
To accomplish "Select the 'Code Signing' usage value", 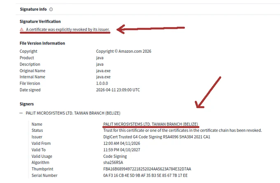I will click(115, 156).
